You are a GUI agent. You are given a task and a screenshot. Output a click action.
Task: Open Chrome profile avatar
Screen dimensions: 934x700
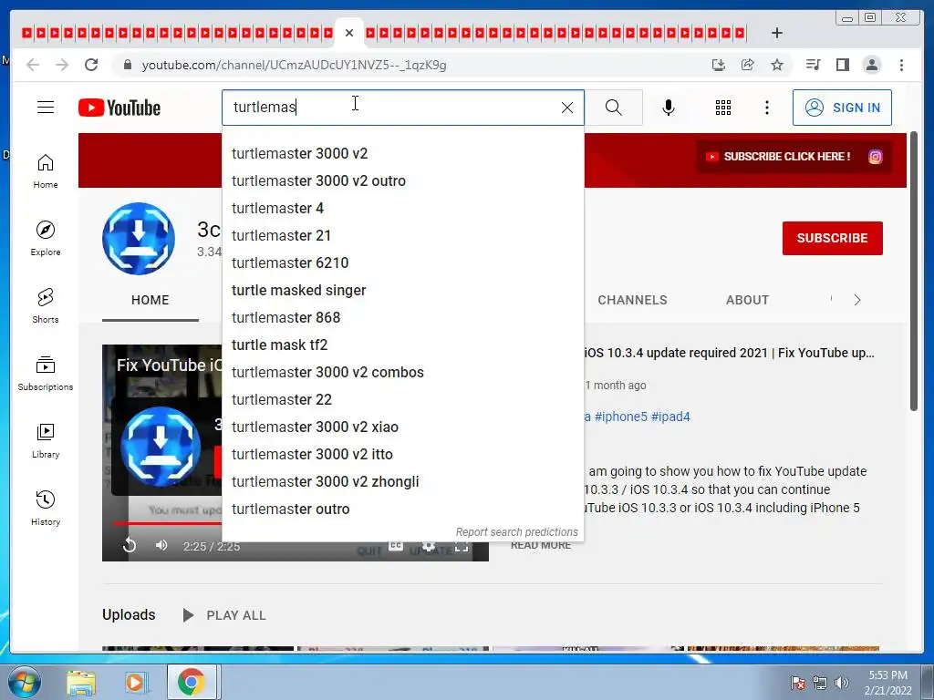871,65
